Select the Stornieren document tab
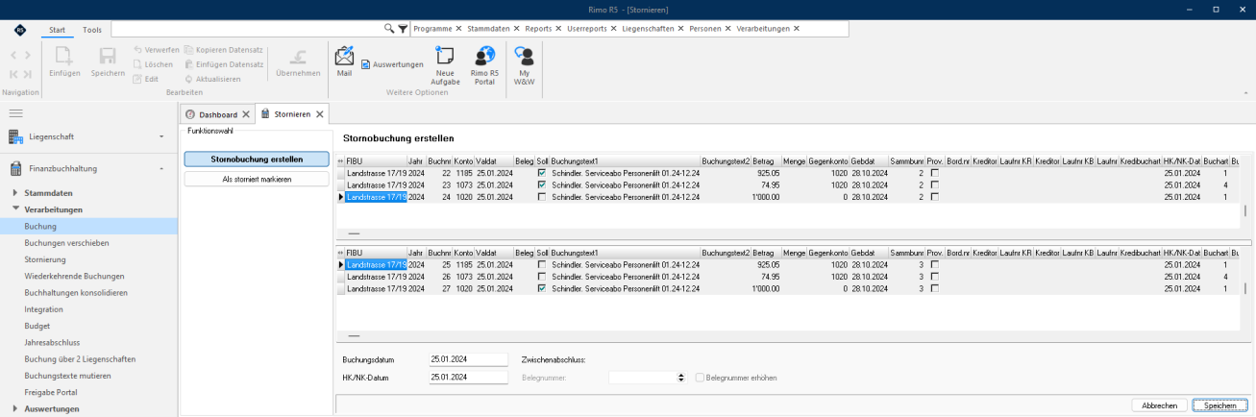Image resolution: width=1256 pixels, height=417 pixels. [291, 114]
